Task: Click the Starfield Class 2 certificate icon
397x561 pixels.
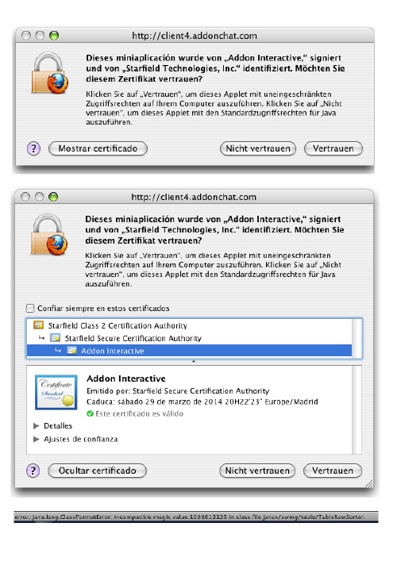Action: pyautogui.click(x=38, y=325)
